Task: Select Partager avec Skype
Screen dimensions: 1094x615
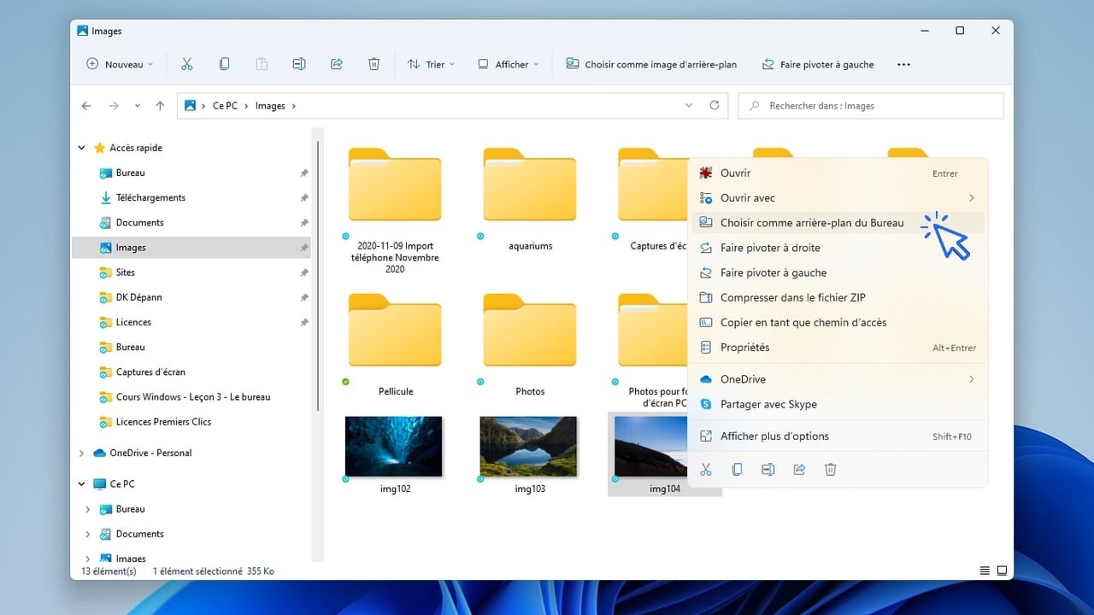Action: [838, 404]
